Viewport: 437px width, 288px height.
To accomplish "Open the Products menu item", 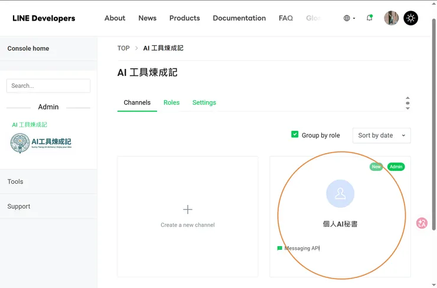I will pyautogui.click(x=184, y=18).
